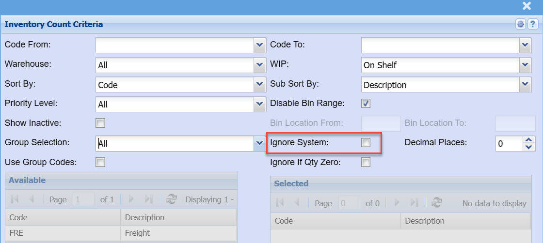Viewport: 543px width, 243px height.
Task: Open the WIP dropdown list
Action: pos(525,65)
